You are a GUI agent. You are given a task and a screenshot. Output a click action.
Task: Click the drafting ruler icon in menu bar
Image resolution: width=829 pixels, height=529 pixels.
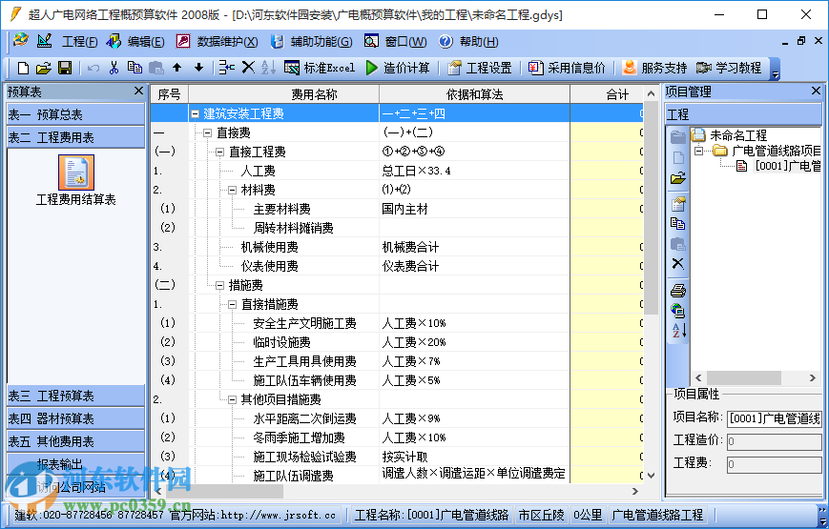click(x=44, y=41)
